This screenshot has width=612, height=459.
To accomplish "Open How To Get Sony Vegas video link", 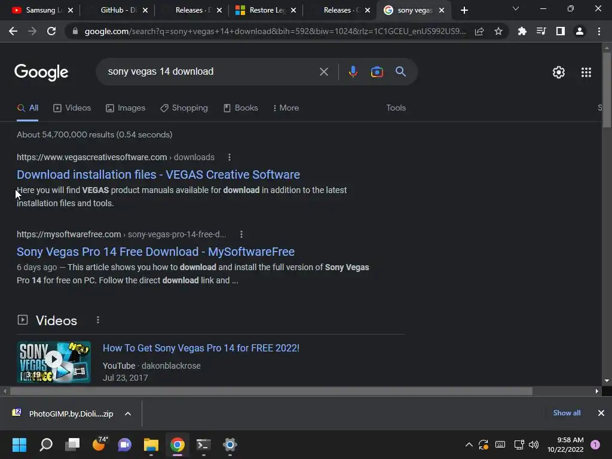I will click(x=201, y=348).
